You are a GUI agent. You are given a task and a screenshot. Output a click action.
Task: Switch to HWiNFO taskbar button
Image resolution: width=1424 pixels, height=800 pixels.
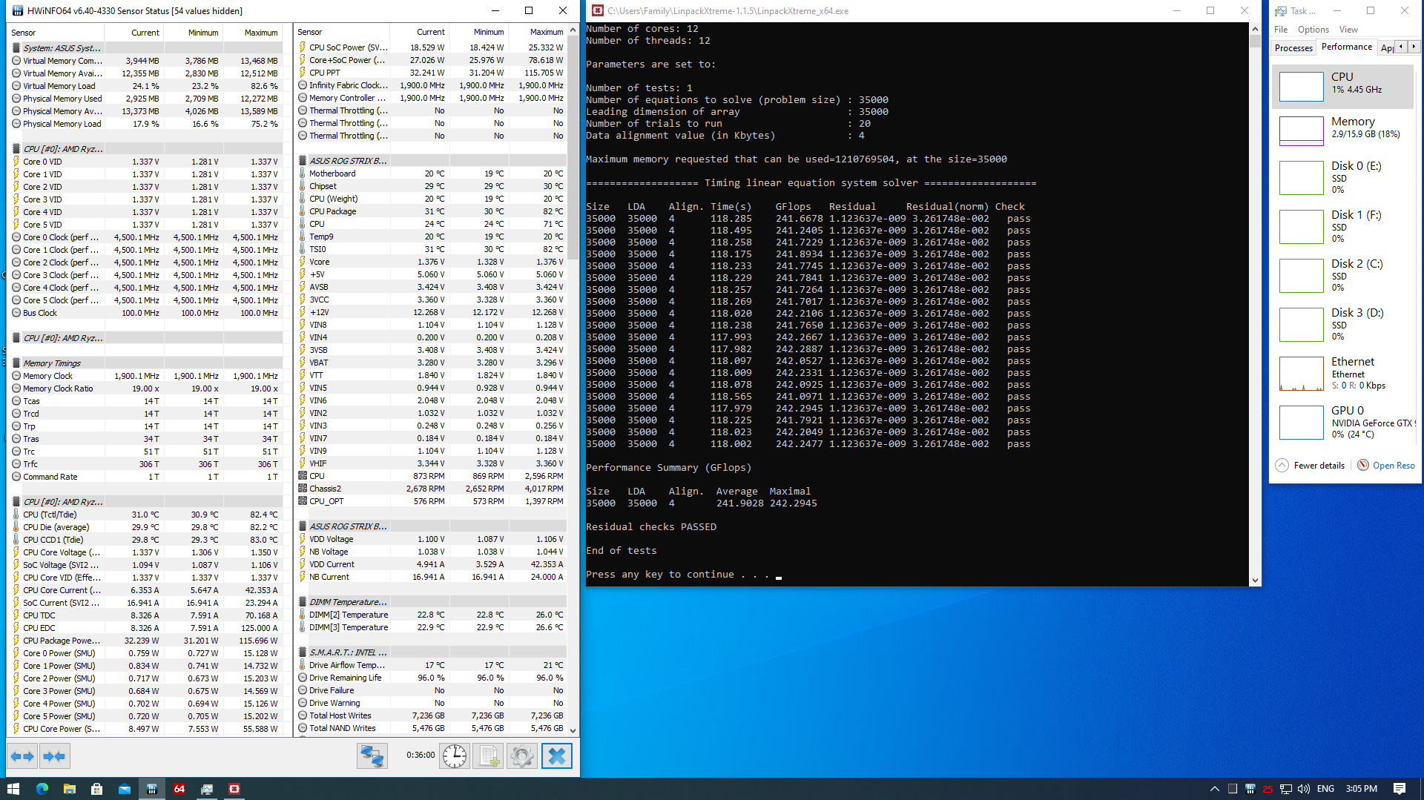pos(151,789)
